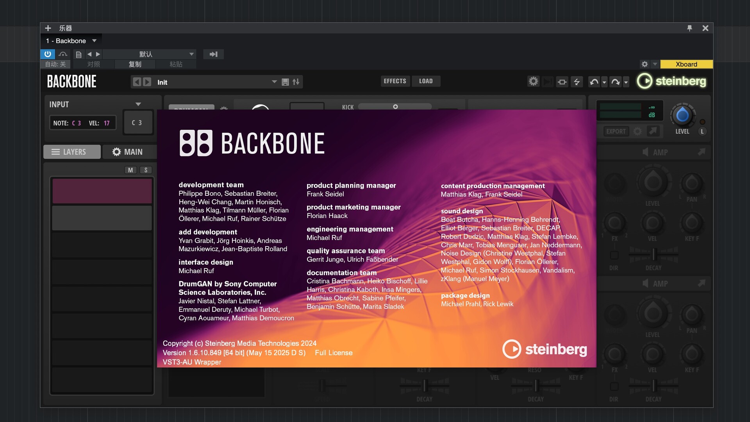Toggle the L limiter button near LEVEL
750x422 pixels.
(x=702, y=132)
